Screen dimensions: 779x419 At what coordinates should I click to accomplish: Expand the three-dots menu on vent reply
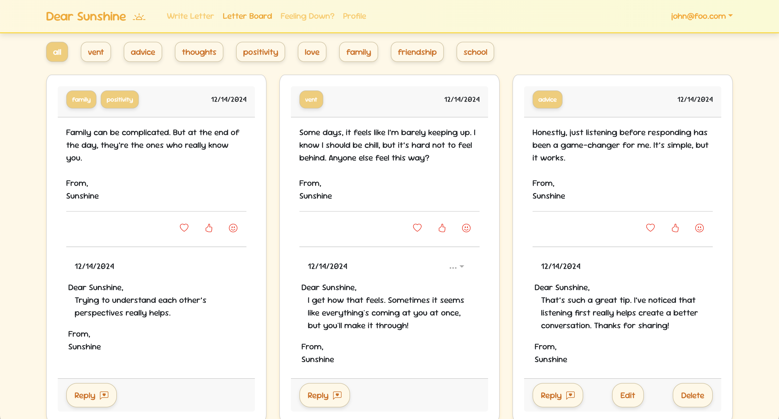457,267
